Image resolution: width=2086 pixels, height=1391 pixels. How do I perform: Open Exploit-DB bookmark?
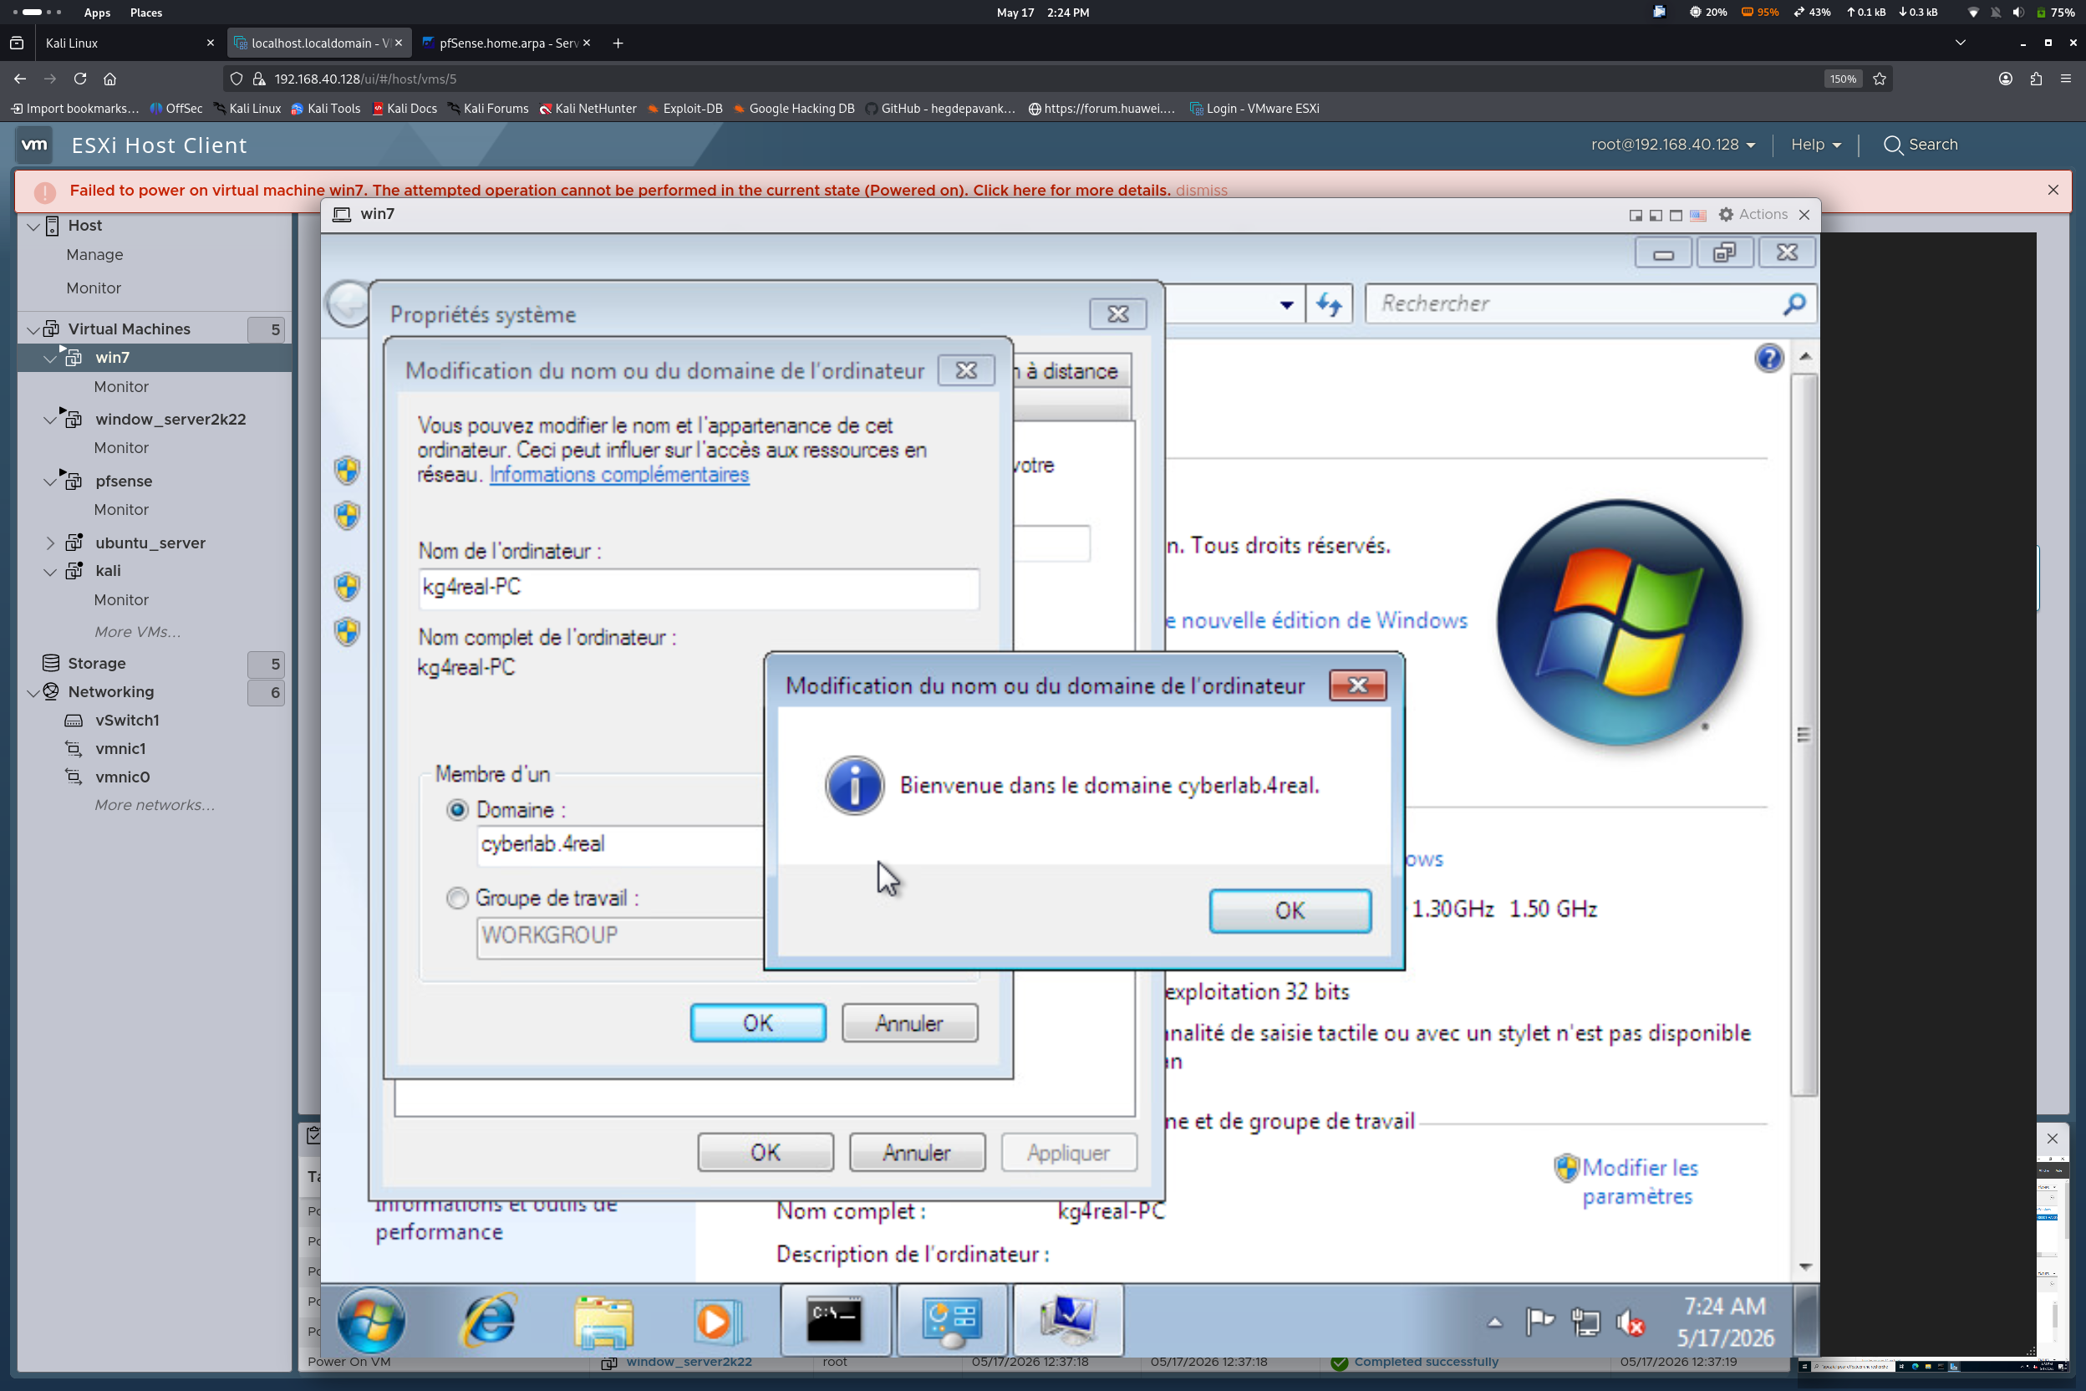click(x=684, y=108)
